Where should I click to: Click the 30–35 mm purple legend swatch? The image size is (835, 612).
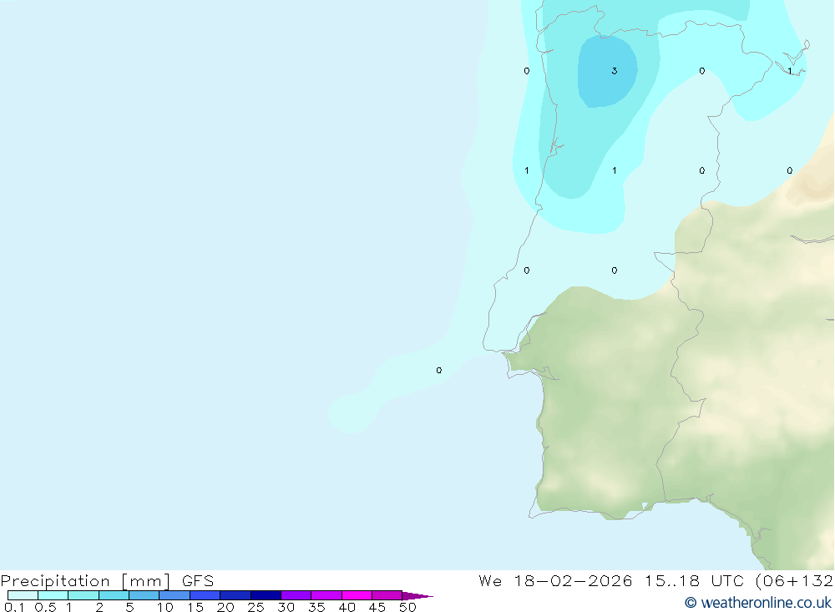(x=296, y=595)
